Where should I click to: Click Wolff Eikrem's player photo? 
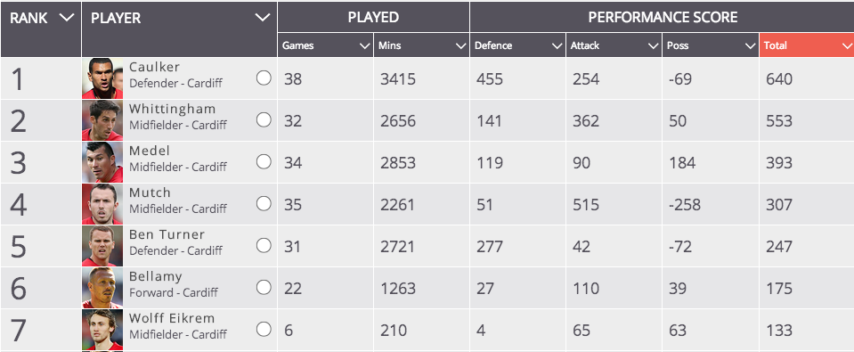point(102,330)
